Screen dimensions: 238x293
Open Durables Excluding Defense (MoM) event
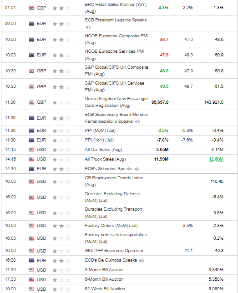tap(112, 197)
